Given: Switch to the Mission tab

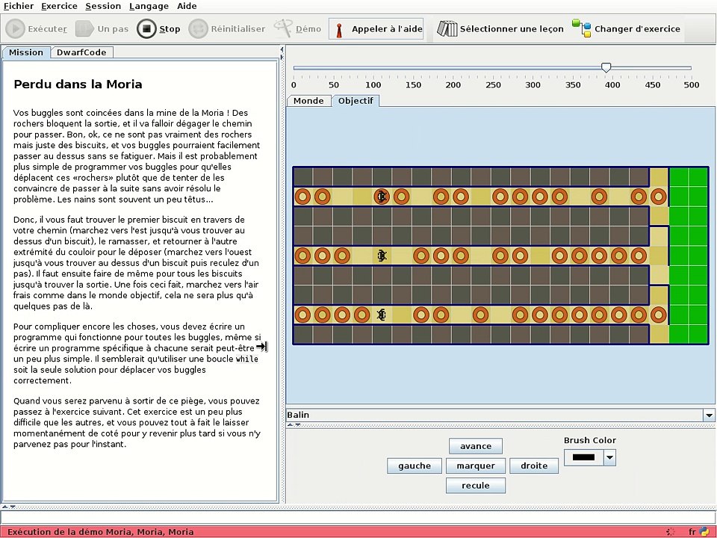Looking at the screenshot, I should click(26, 52).
